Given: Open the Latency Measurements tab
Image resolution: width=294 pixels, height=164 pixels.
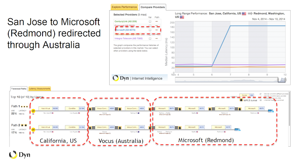Looking at the screenshot, I should [40, 89].
